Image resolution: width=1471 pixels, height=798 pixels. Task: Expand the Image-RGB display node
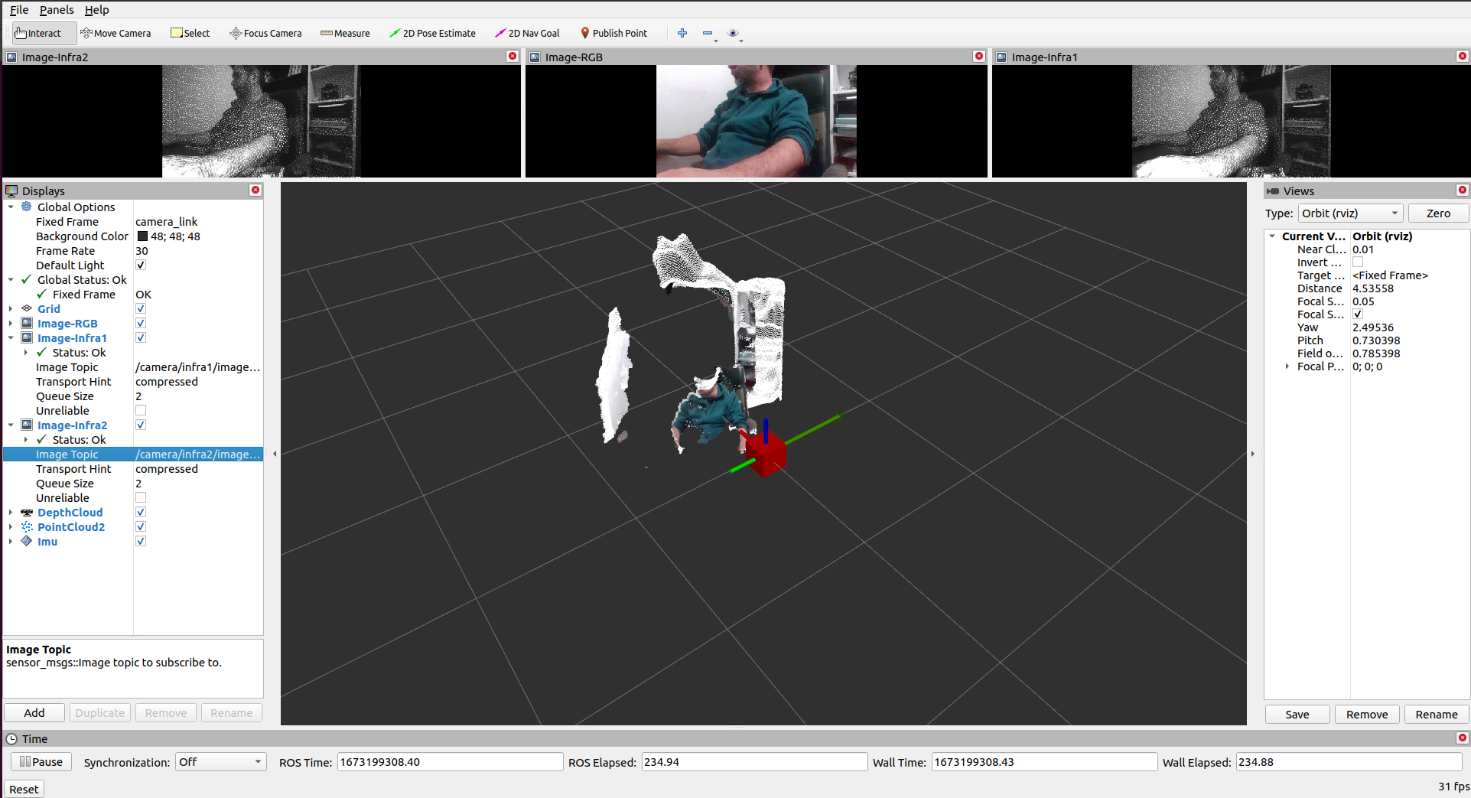click(11, 324)
